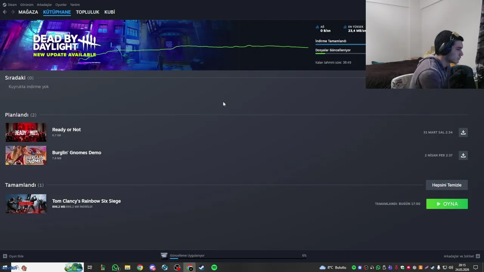Click Kalan tahmini süre text
This screenshot has height=272, width=484.
tap(333, 62)
